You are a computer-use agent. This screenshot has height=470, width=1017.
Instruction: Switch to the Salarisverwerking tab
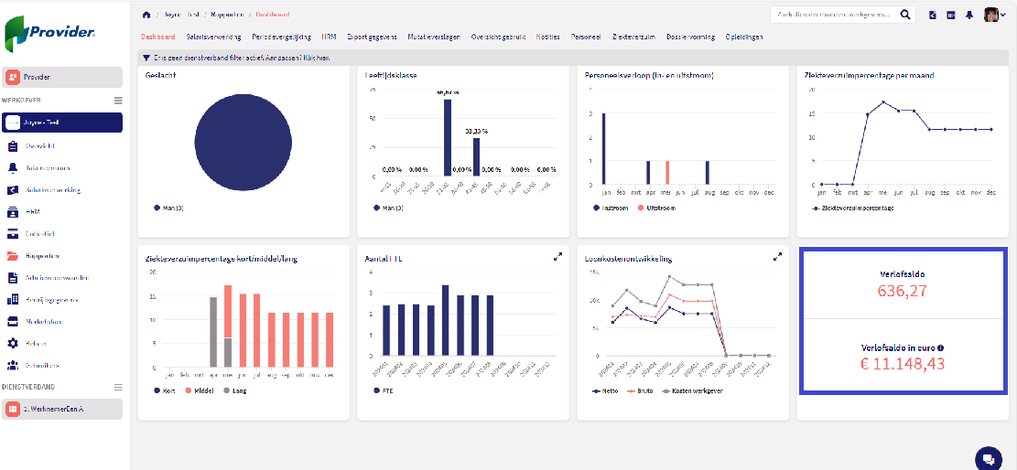click(x=214, y=37)
